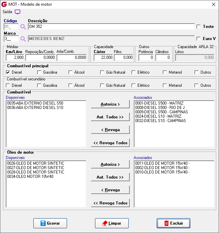Viewport: 219px width, 233px height.
Task: Click Aut. Todos in Óleo de motor section
Action: coord(110,177)
